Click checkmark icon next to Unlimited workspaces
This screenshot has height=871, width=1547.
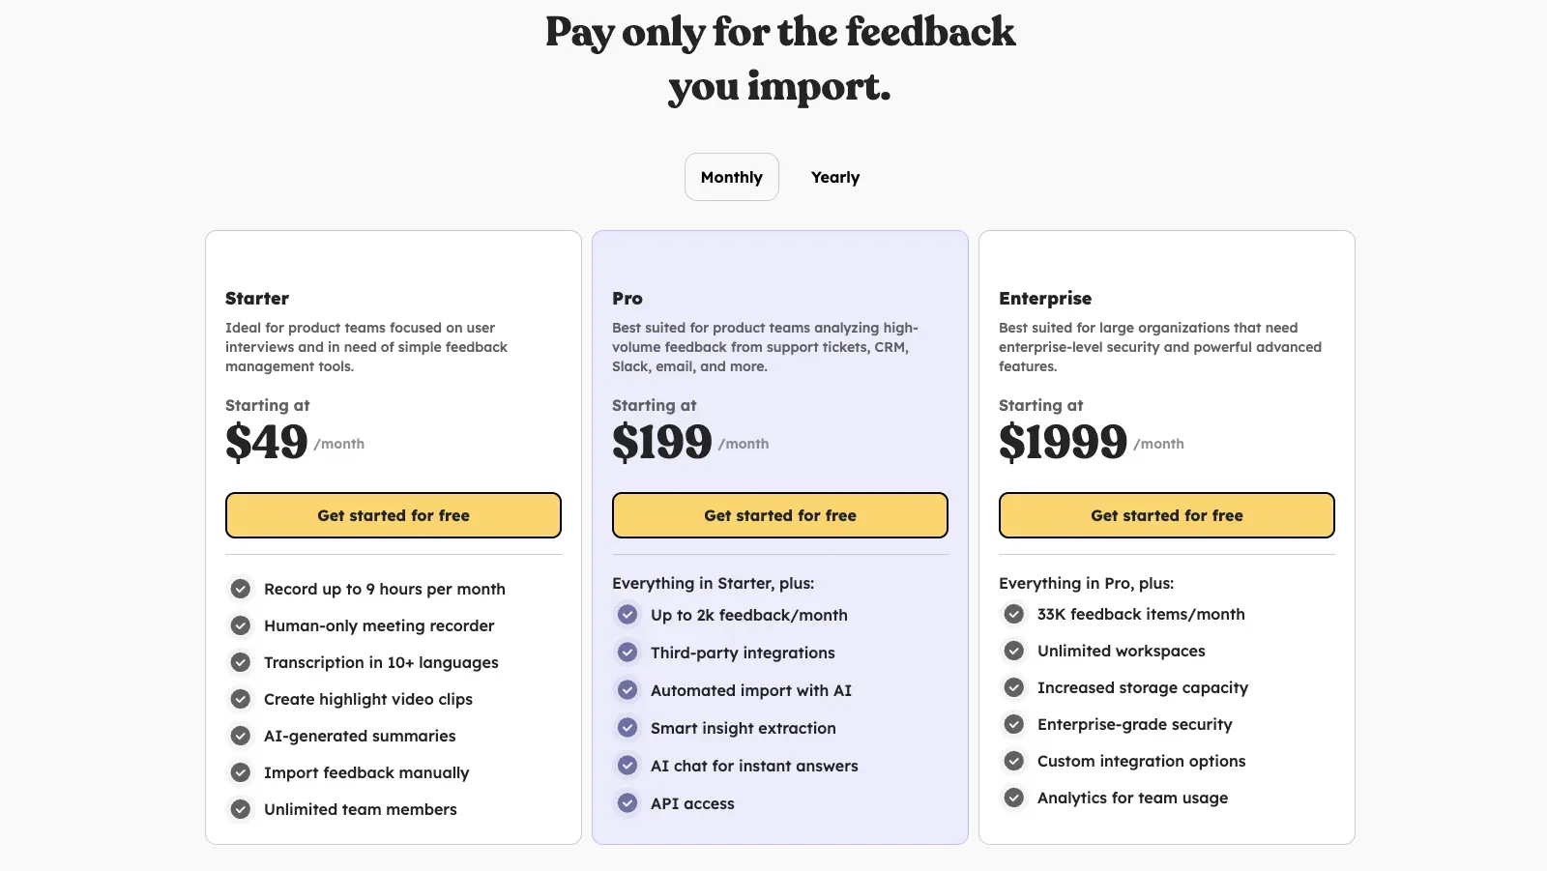[x=1014, y=651]
